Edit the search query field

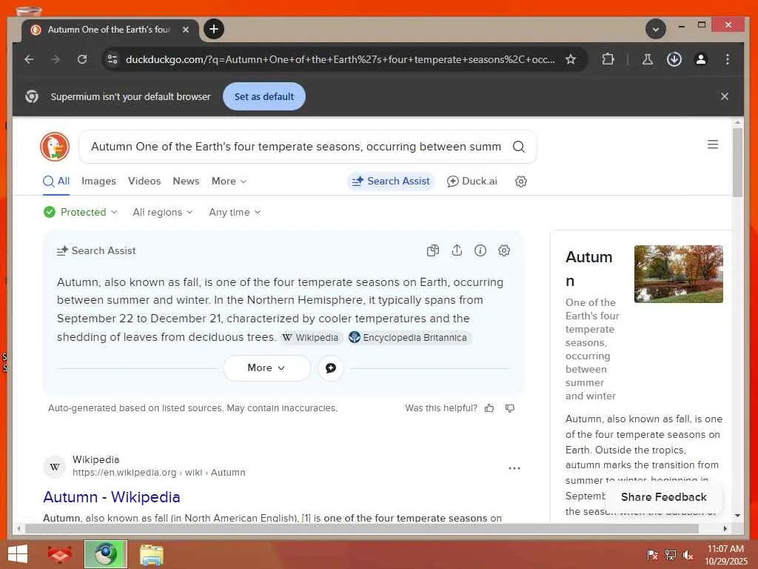pos(296,147)
